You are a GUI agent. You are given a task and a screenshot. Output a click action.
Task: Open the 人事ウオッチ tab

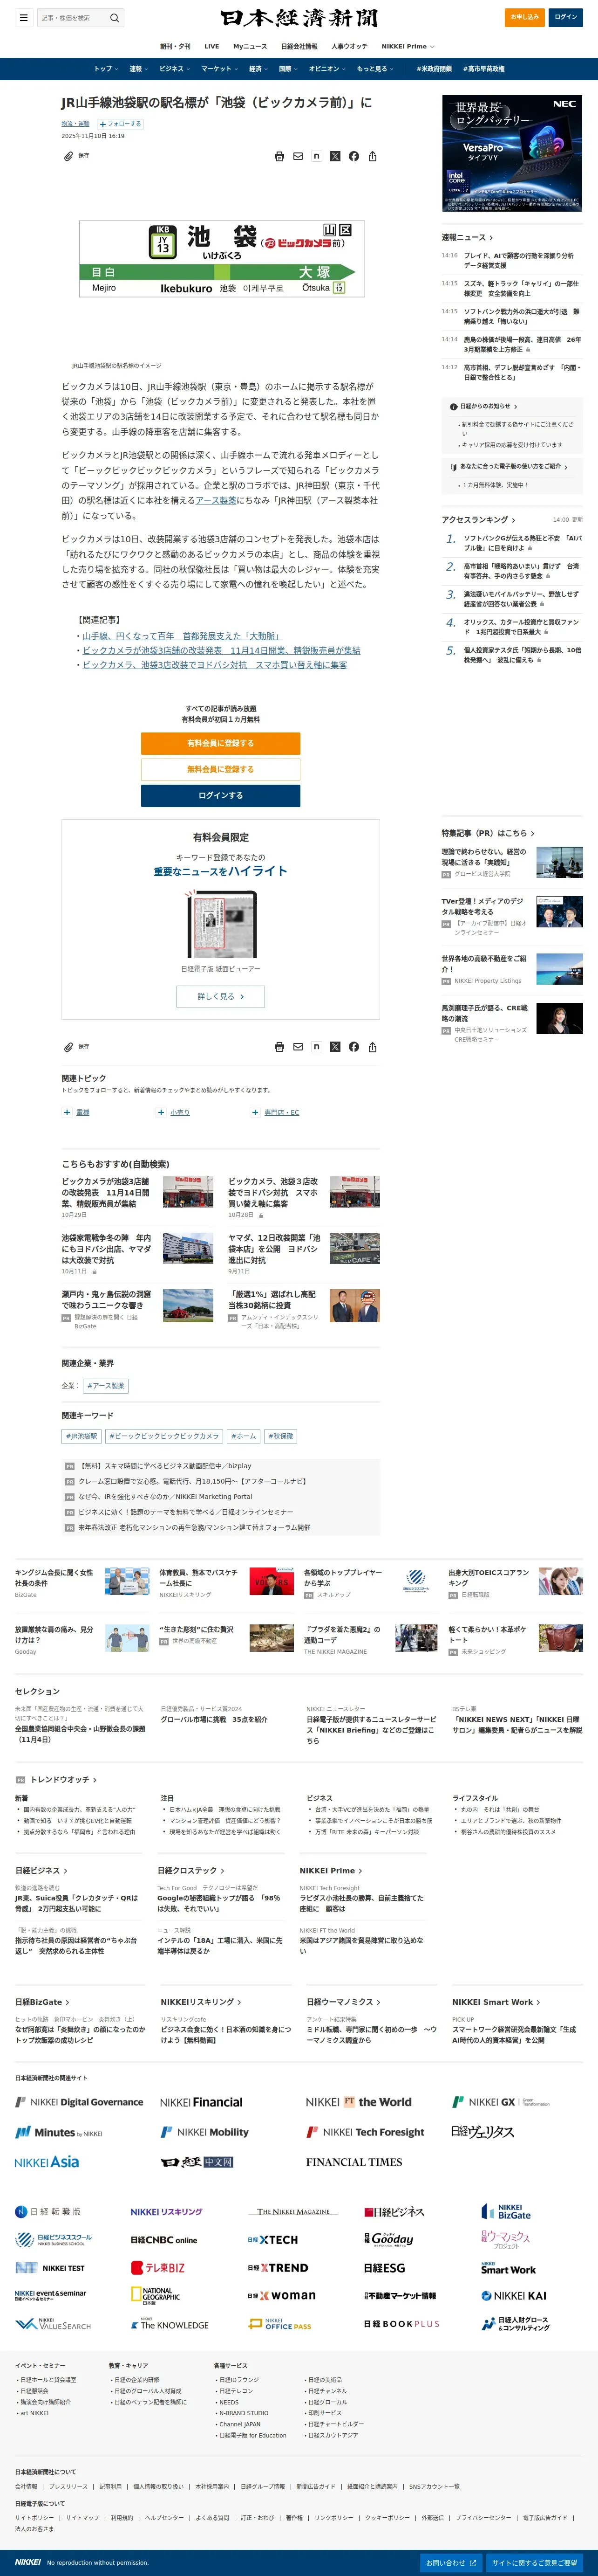coord(349,46)
